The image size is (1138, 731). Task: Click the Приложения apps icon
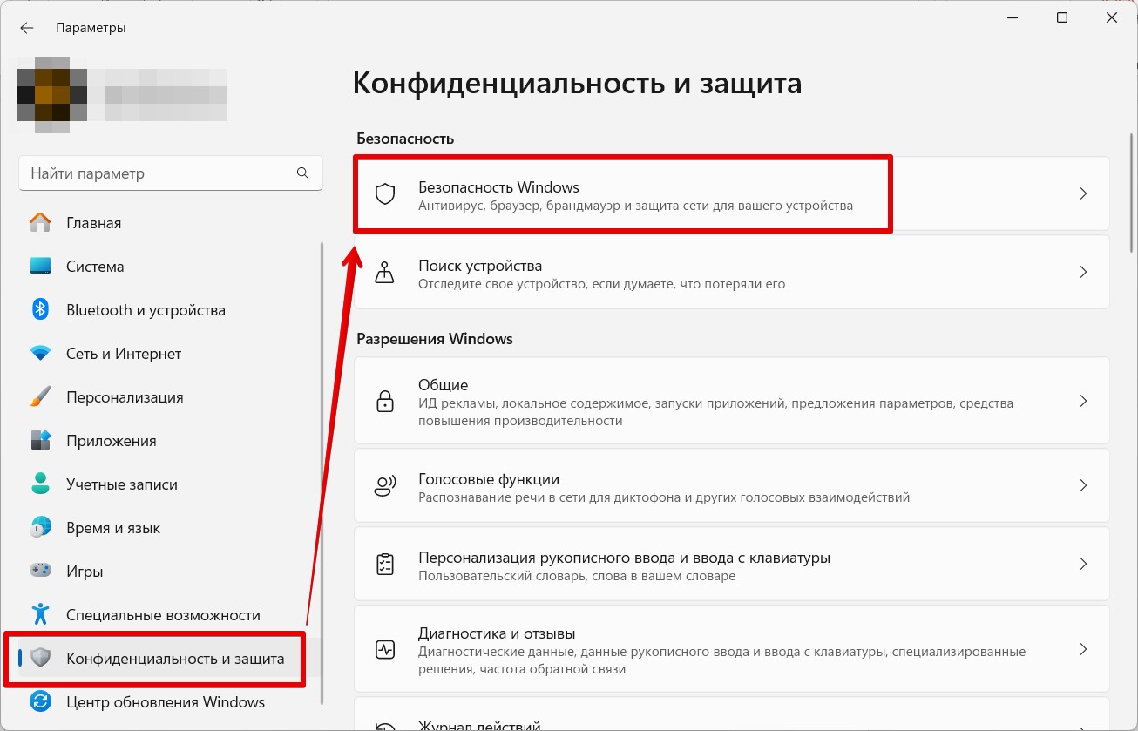click(40, 441)
